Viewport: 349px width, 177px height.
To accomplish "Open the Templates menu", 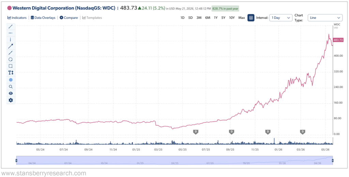I will (x=92, y=18).
